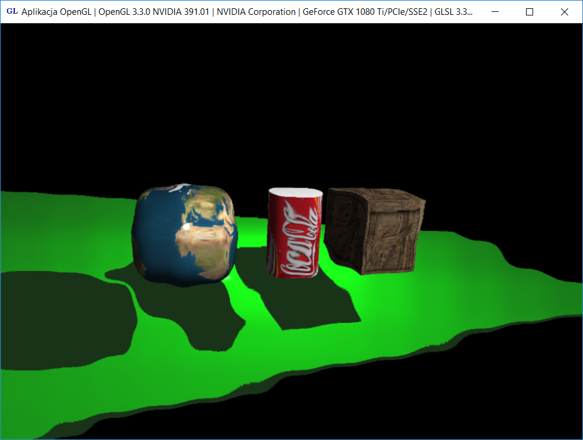Screen dimensions: 583x440
Task: Click the white specular highlight on the globe
Action: [188, 227]
